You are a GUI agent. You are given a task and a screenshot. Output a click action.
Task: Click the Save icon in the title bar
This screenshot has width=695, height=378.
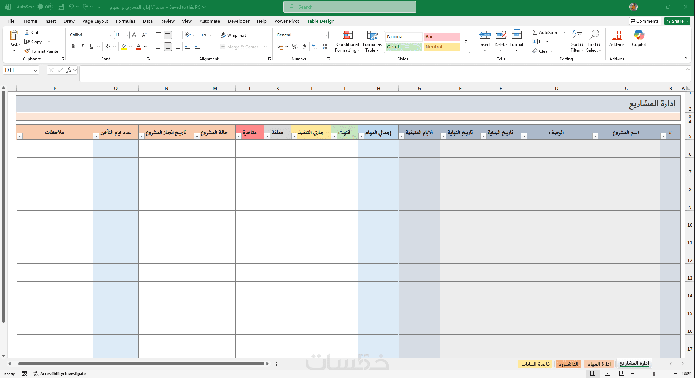[x=61, y=7]
